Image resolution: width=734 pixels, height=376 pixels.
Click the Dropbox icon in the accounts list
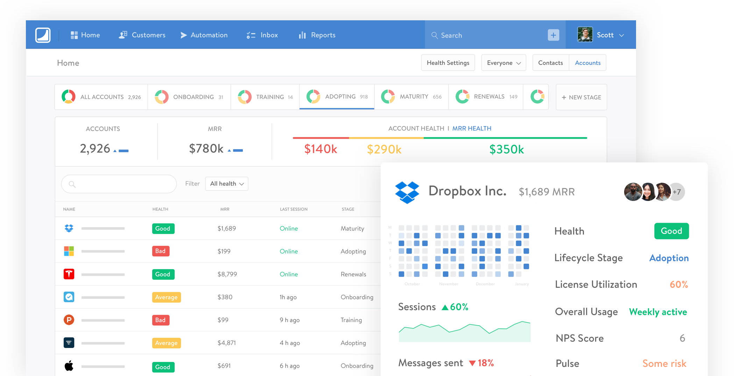click(69, 228)
